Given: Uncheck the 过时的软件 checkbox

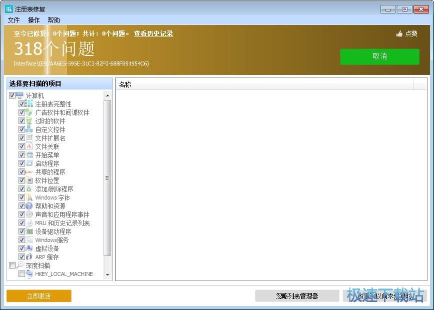Looking at the screenshot, I should click(x=22, y=121).
